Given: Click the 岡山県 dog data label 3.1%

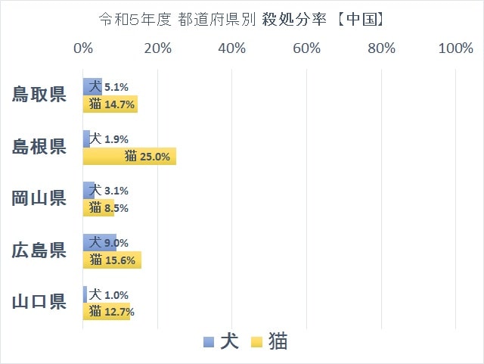Looking at the screenshot, I should (116, 191).
